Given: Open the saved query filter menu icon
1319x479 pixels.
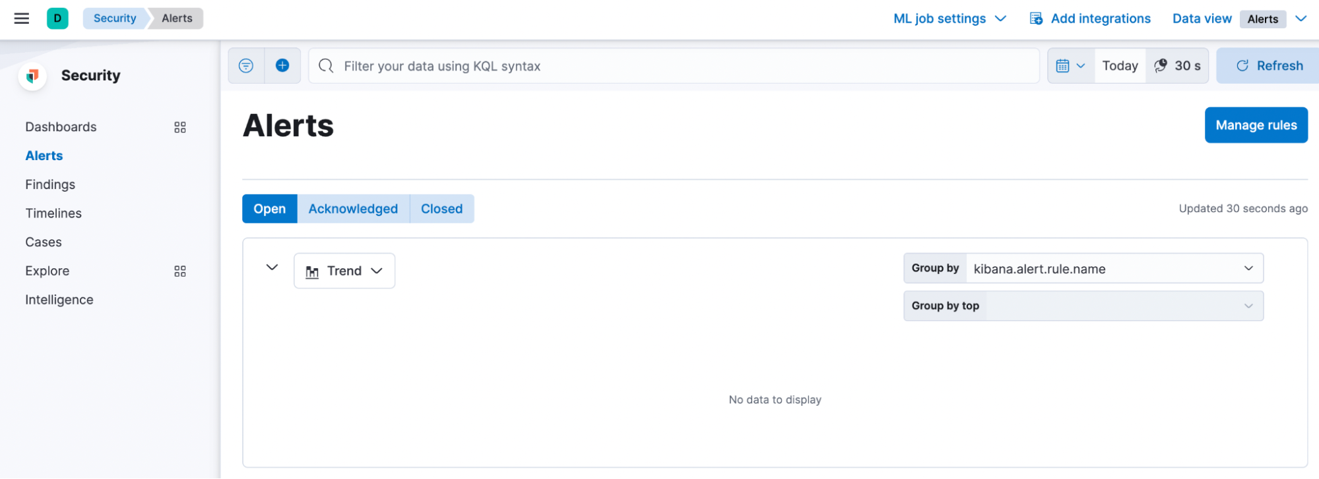Looking at the screenshot, I should coord(246,66).
